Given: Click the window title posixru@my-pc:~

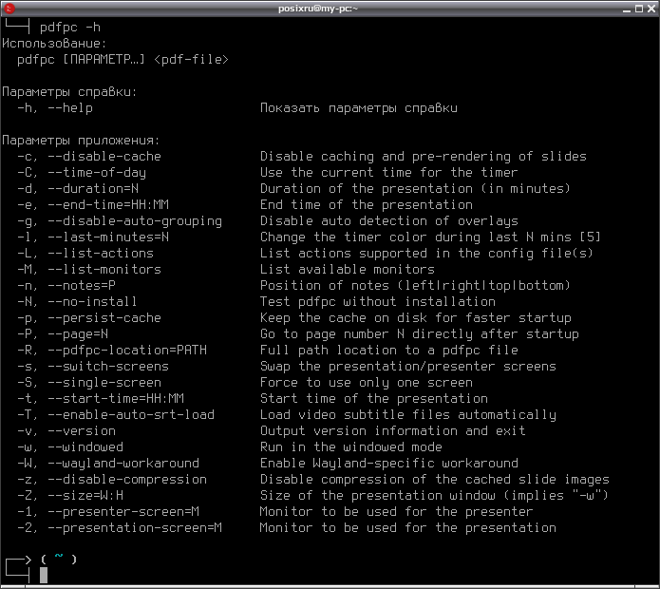Looking at the screenshot, I should coord(318,9).
